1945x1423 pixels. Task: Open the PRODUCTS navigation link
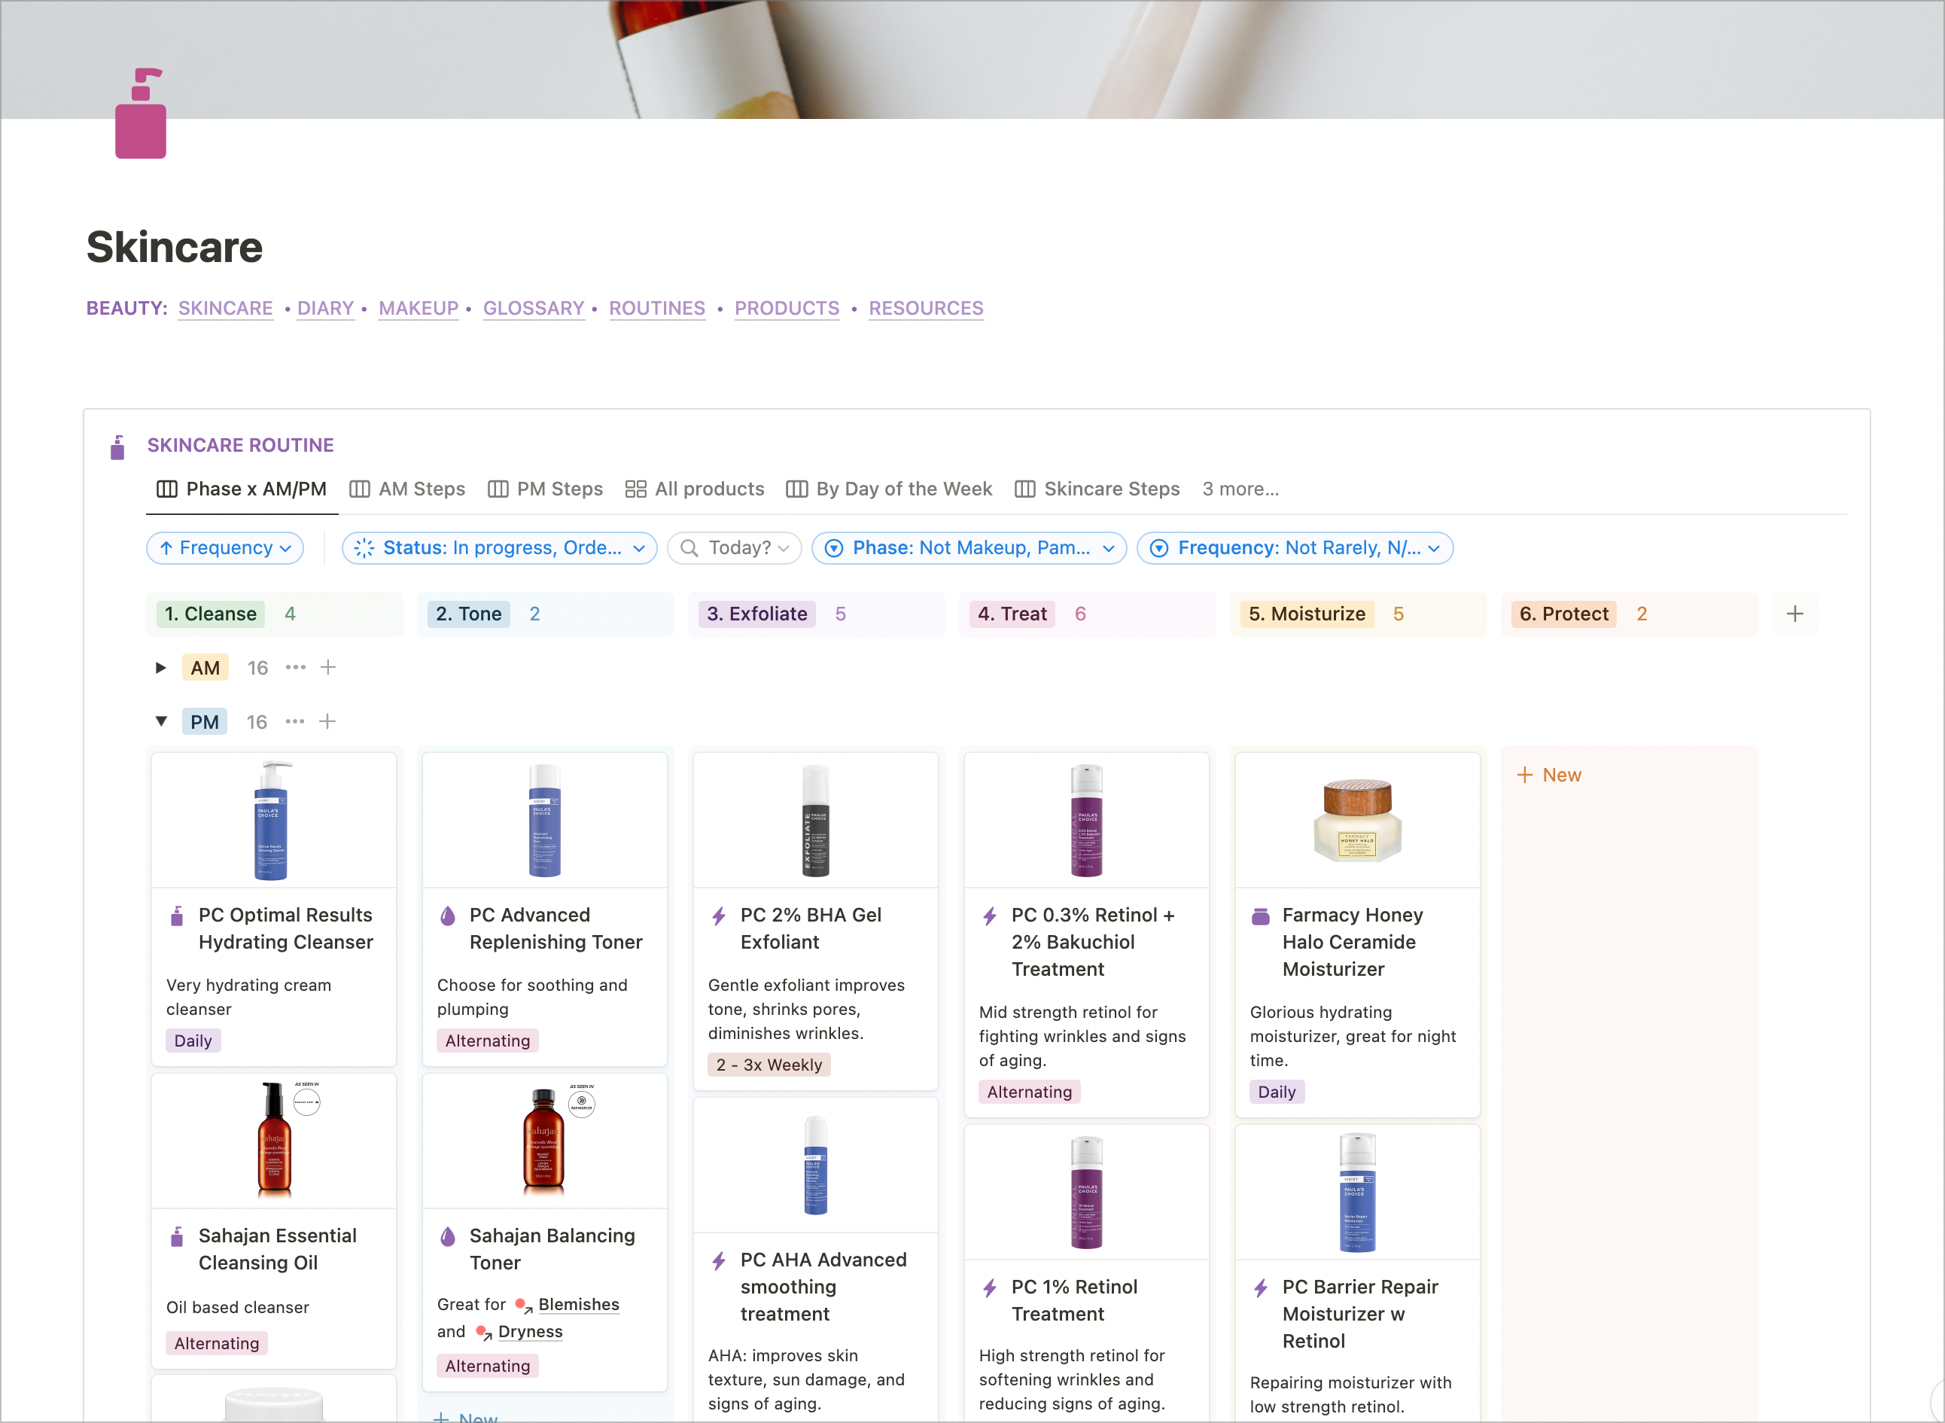(787, 309)
